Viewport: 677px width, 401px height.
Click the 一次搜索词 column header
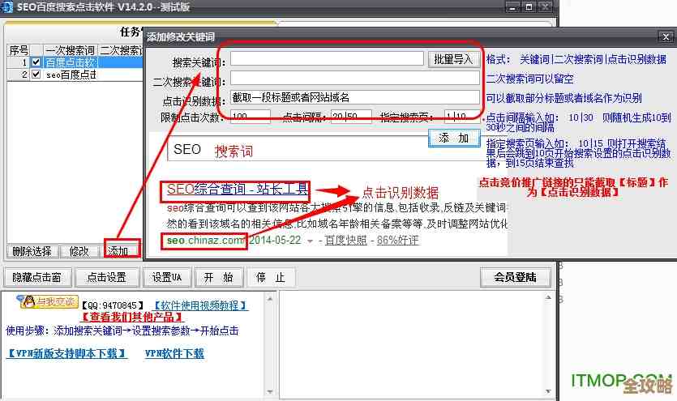[x=70, y=50]
